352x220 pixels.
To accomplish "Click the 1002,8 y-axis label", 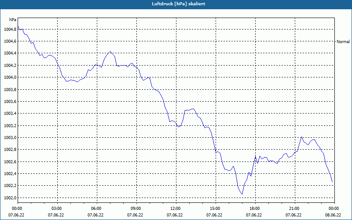I will 10,150.
